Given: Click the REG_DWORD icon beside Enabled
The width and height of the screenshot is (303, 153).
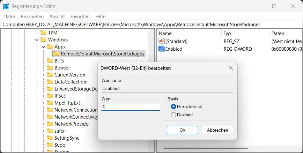Looking at the screenshot, I should (x=161, y=49).
